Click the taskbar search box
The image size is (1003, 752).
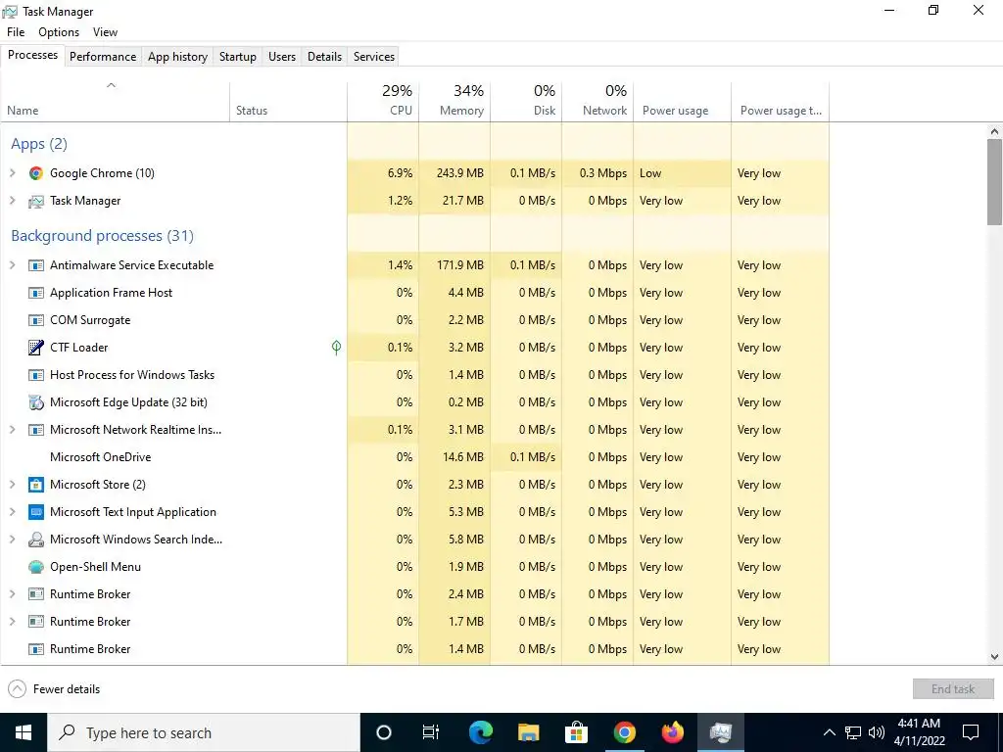[204, 732]
